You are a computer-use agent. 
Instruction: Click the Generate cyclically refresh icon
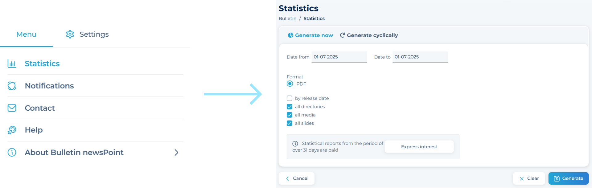coord(342,35)
